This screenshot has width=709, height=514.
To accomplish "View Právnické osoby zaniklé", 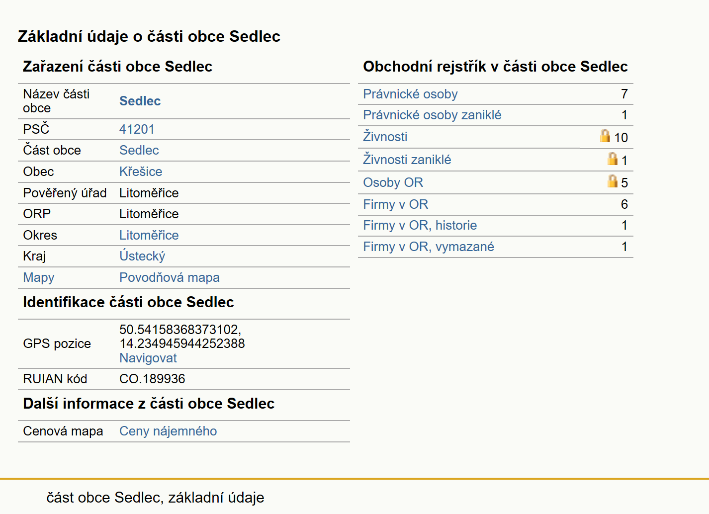I will (432, 115).
